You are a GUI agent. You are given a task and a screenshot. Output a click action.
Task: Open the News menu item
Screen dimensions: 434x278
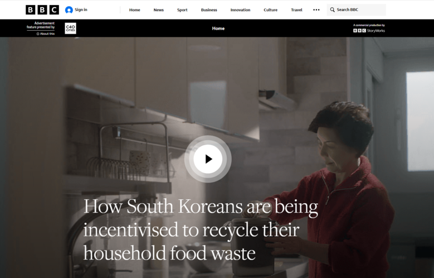point(159,9)
